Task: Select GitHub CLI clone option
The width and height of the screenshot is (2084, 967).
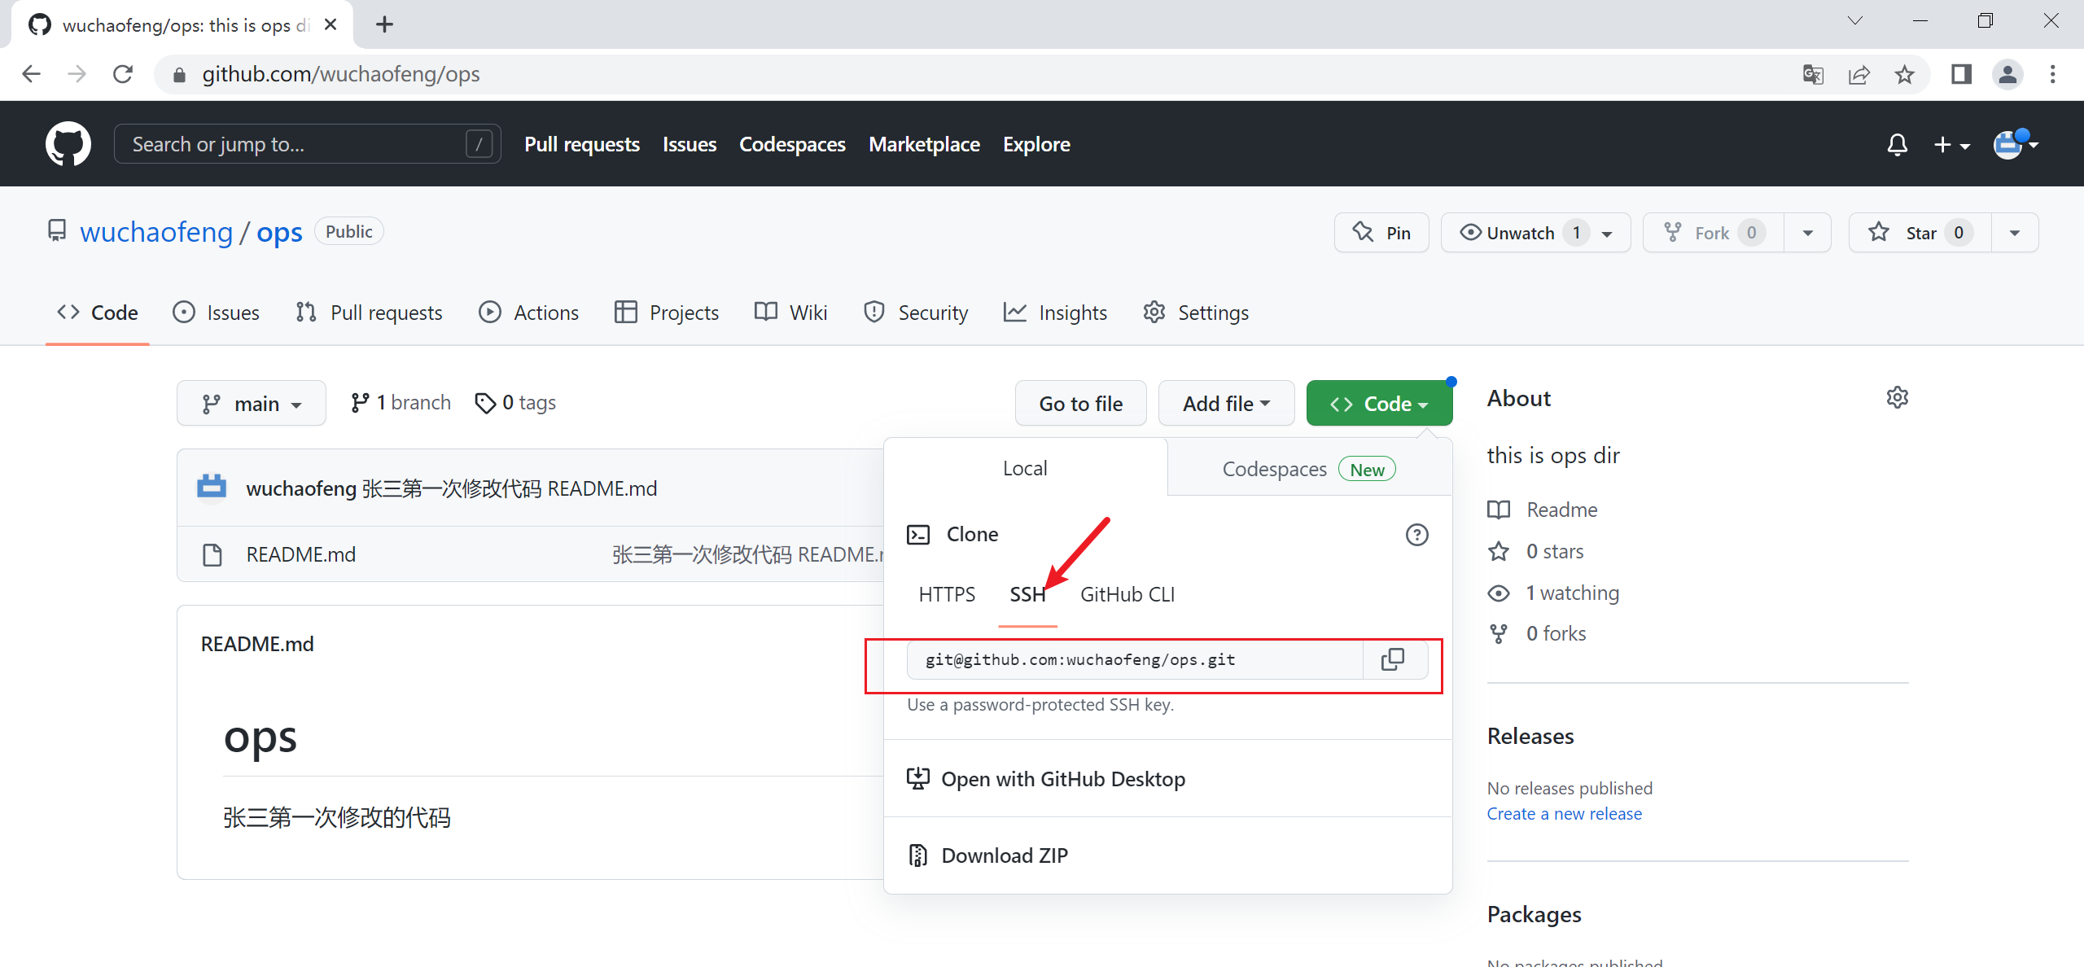Action: coord(1127,594)
